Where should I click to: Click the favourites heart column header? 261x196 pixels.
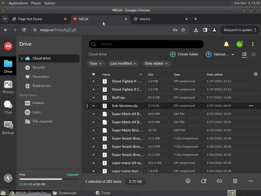tap(94, 74)
